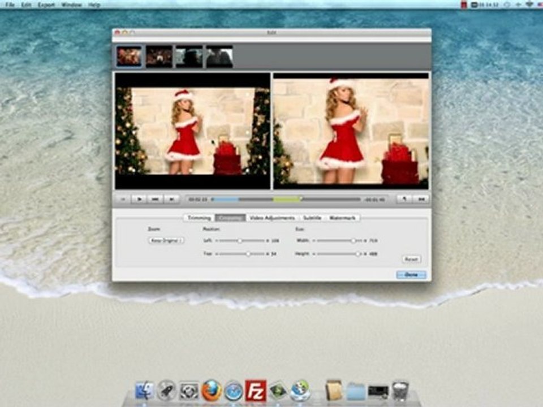Image resolution: width=543 pixels, height=407 pixels.
Task: Launch FileZilla from the Dock
Action: [256, 391]
